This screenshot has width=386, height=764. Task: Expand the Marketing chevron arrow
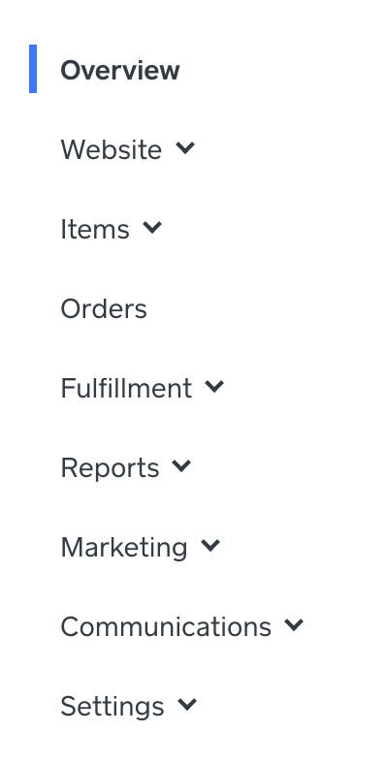click(210, 545)
